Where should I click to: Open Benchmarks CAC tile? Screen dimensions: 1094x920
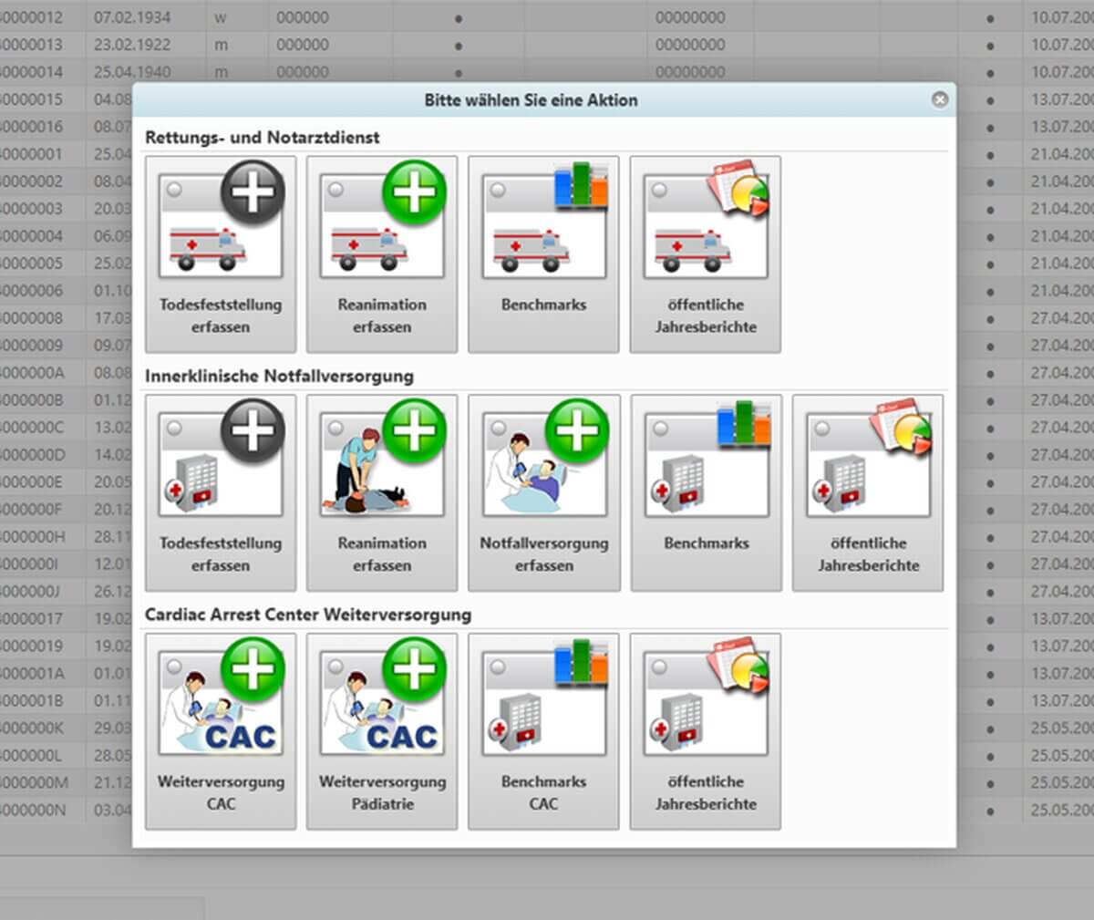point(543,731)
